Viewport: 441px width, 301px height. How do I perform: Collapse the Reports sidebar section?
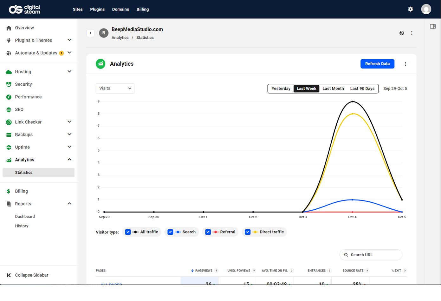click(69, 204)
